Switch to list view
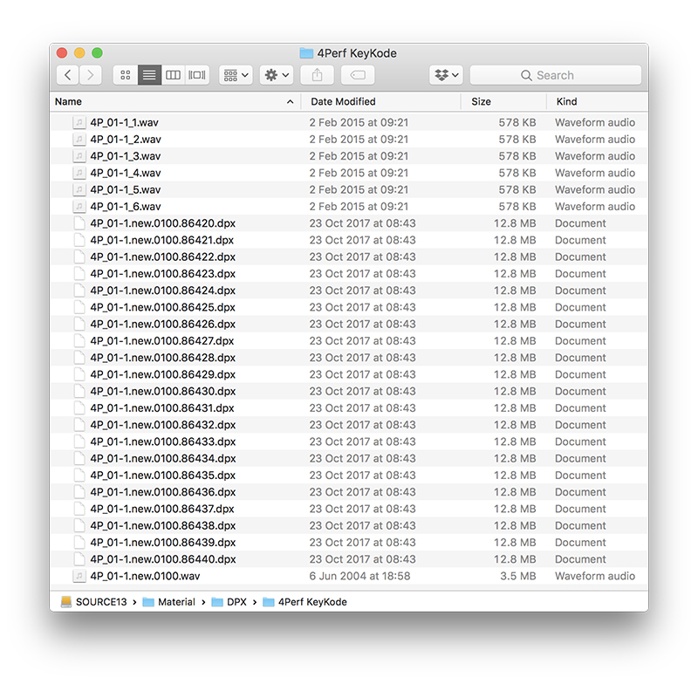 148,74
